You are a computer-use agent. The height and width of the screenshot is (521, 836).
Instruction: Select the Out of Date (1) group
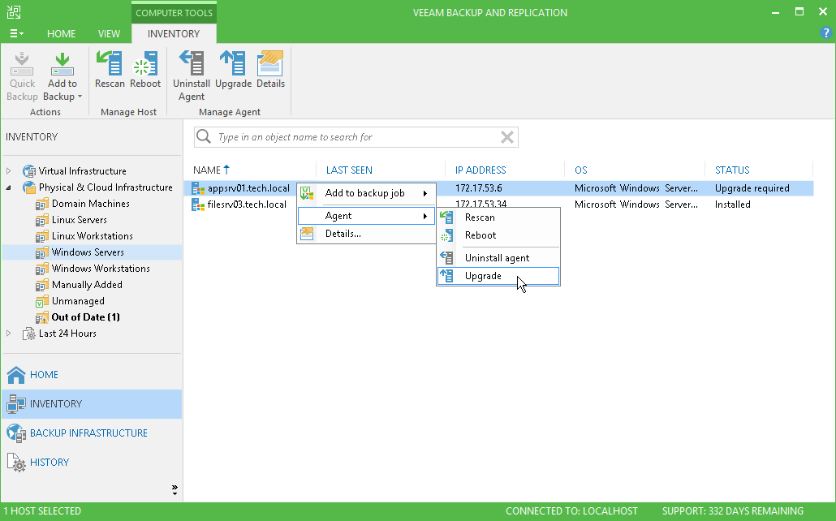coord(85,316)
